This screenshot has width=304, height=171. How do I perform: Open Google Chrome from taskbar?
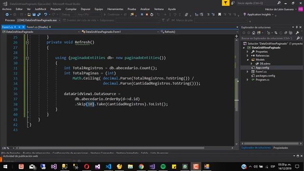141,167
